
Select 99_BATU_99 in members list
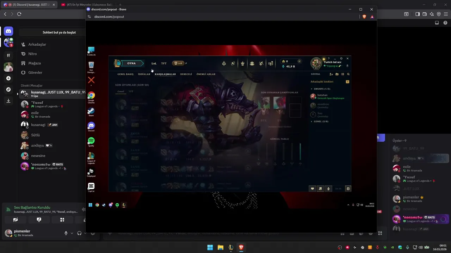point(420,148)
